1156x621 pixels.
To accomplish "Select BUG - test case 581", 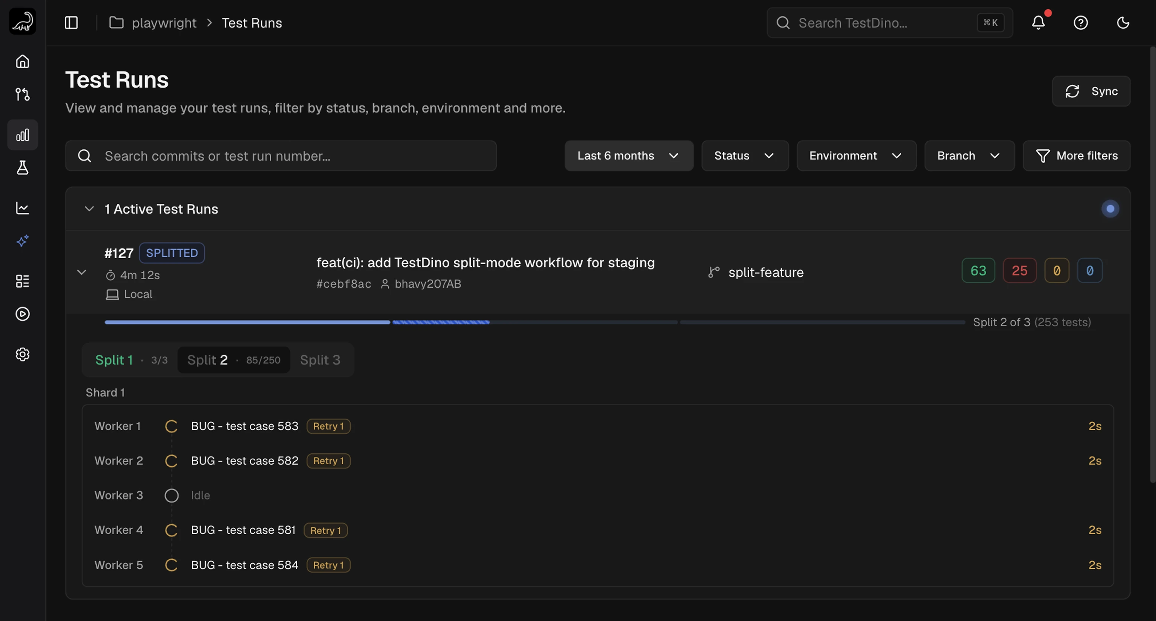I will tap(243, 530).
